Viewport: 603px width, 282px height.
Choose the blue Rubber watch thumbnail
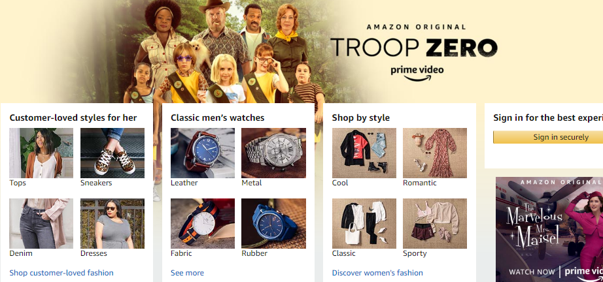click(x=273, y=223)
